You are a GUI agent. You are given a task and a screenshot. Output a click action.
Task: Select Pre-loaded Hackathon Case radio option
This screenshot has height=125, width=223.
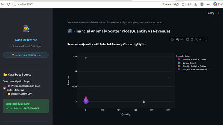(5, 88)
